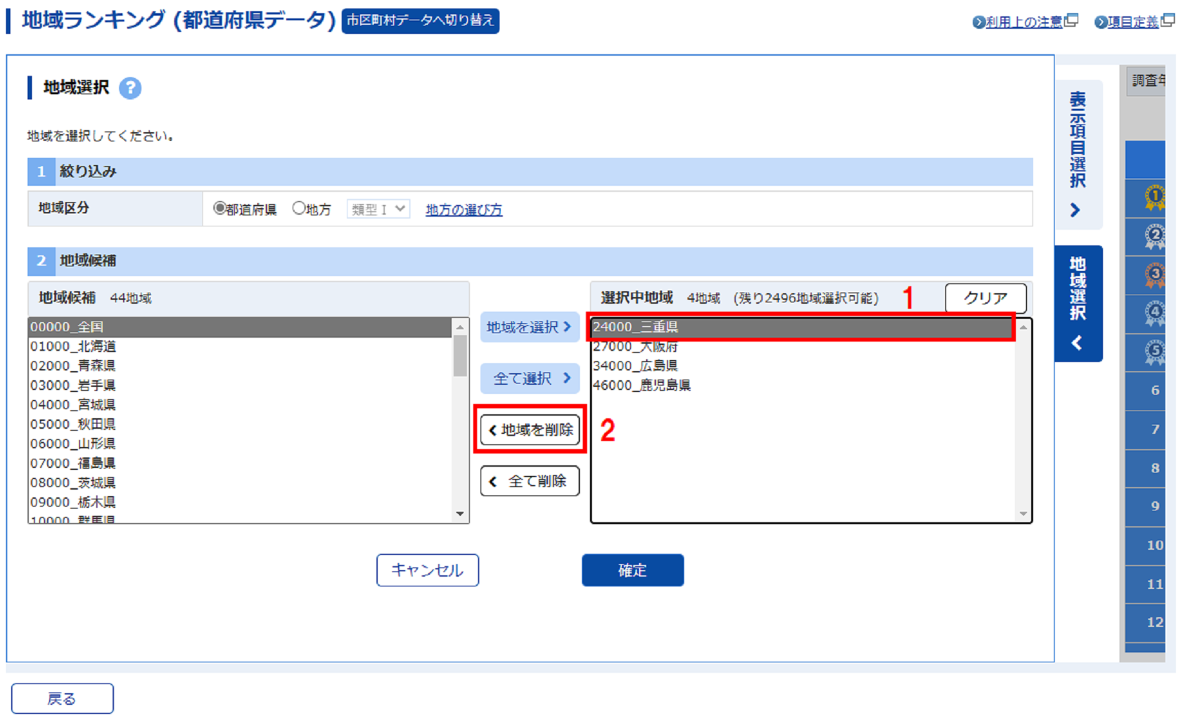1181x718 pixels.
Task: Select the 地方 radio button
Action: (299, 208)
